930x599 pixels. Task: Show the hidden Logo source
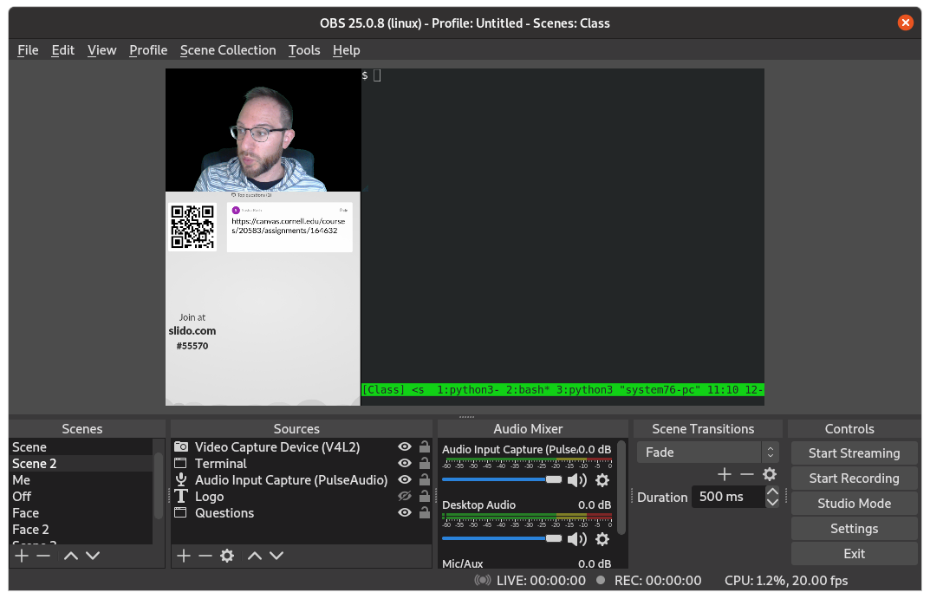tap(405, 497)
